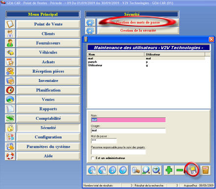The width and height of the screenshot is (216, 189).
Task: Open the Achats menu button
Action: tap(48, 62)
